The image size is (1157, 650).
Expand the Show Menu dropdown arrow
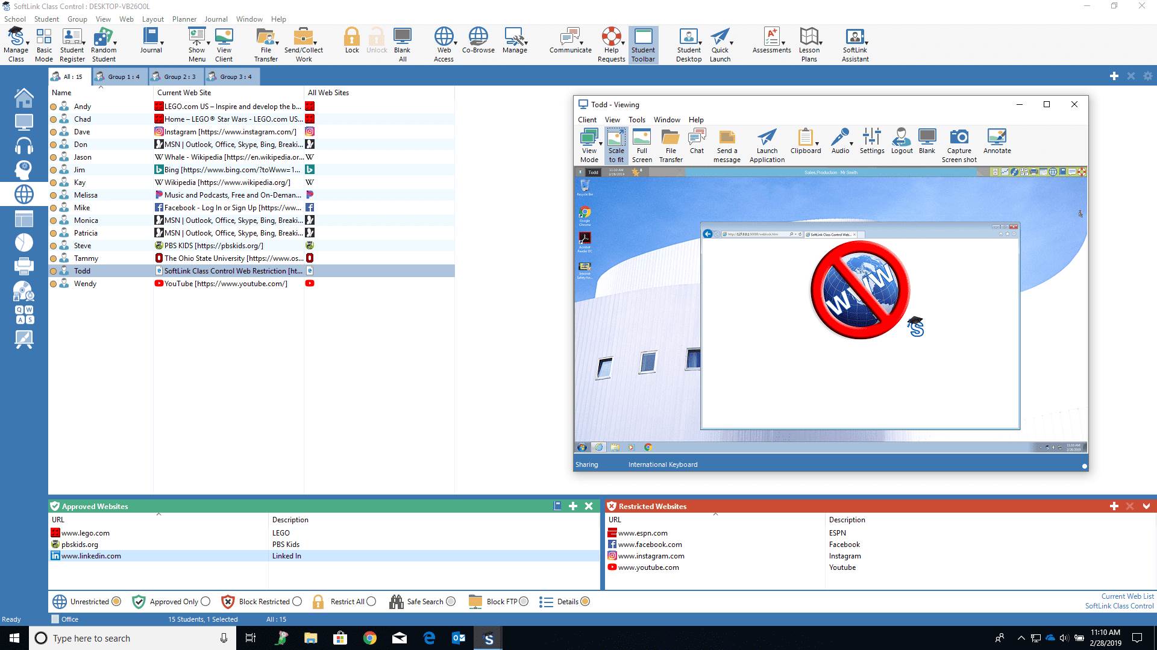pos(209,43)
